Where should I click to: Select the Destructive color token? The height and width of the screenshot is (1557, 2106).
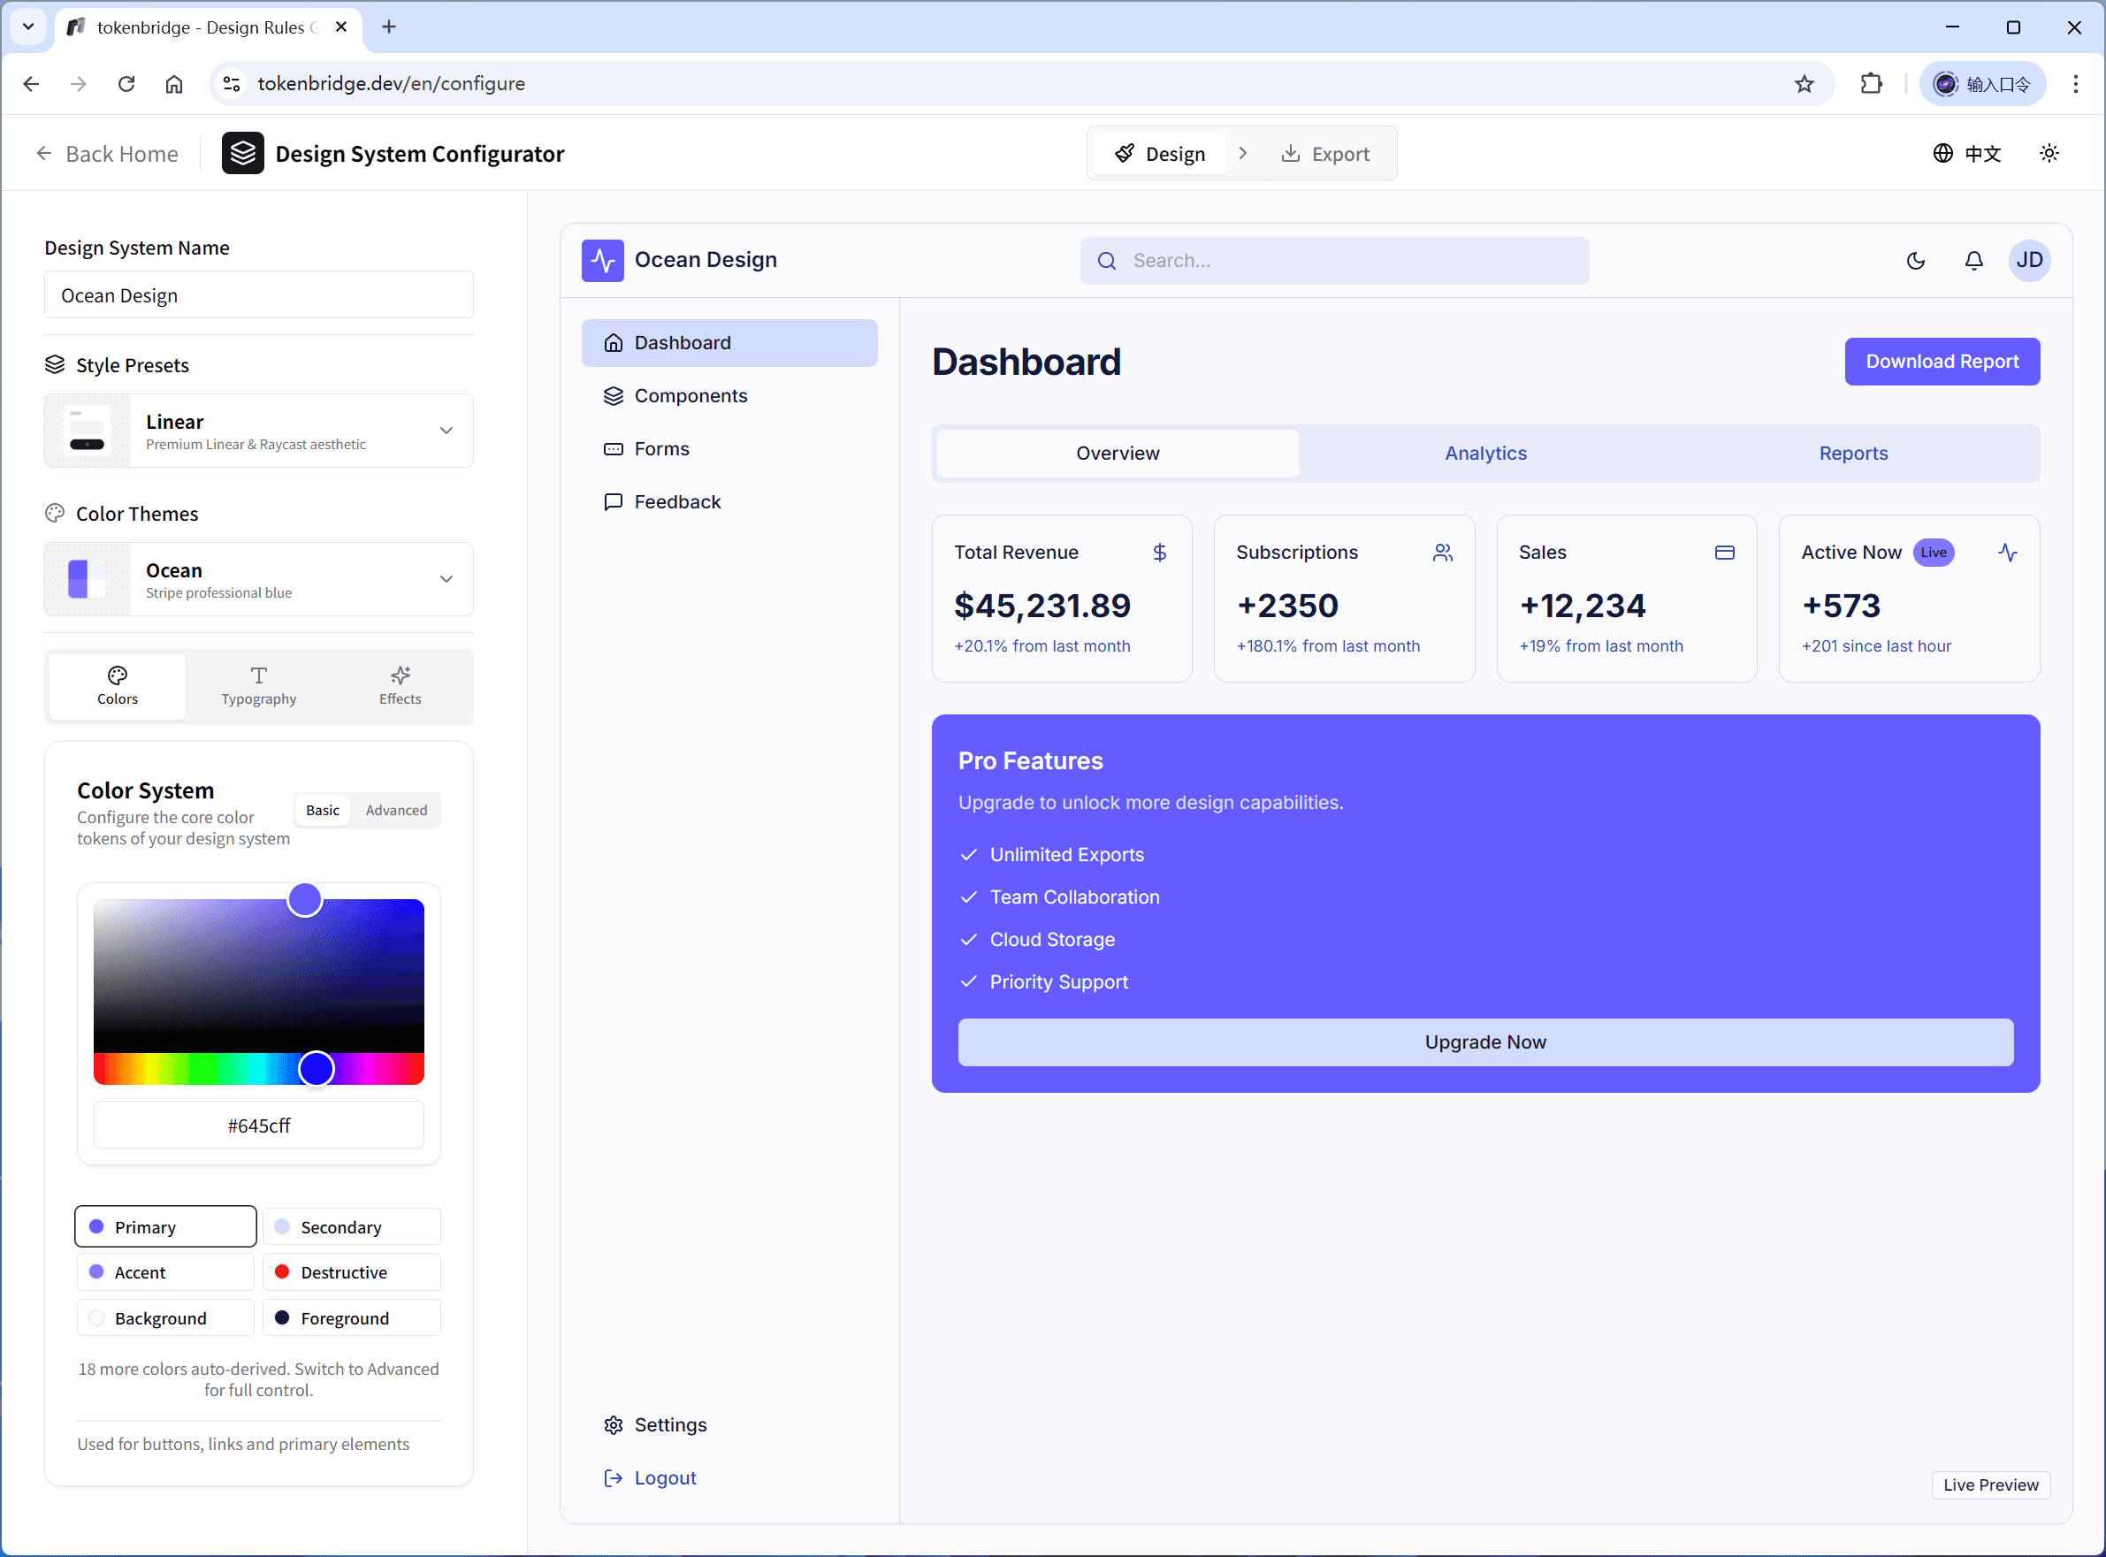click(350, 1271)
